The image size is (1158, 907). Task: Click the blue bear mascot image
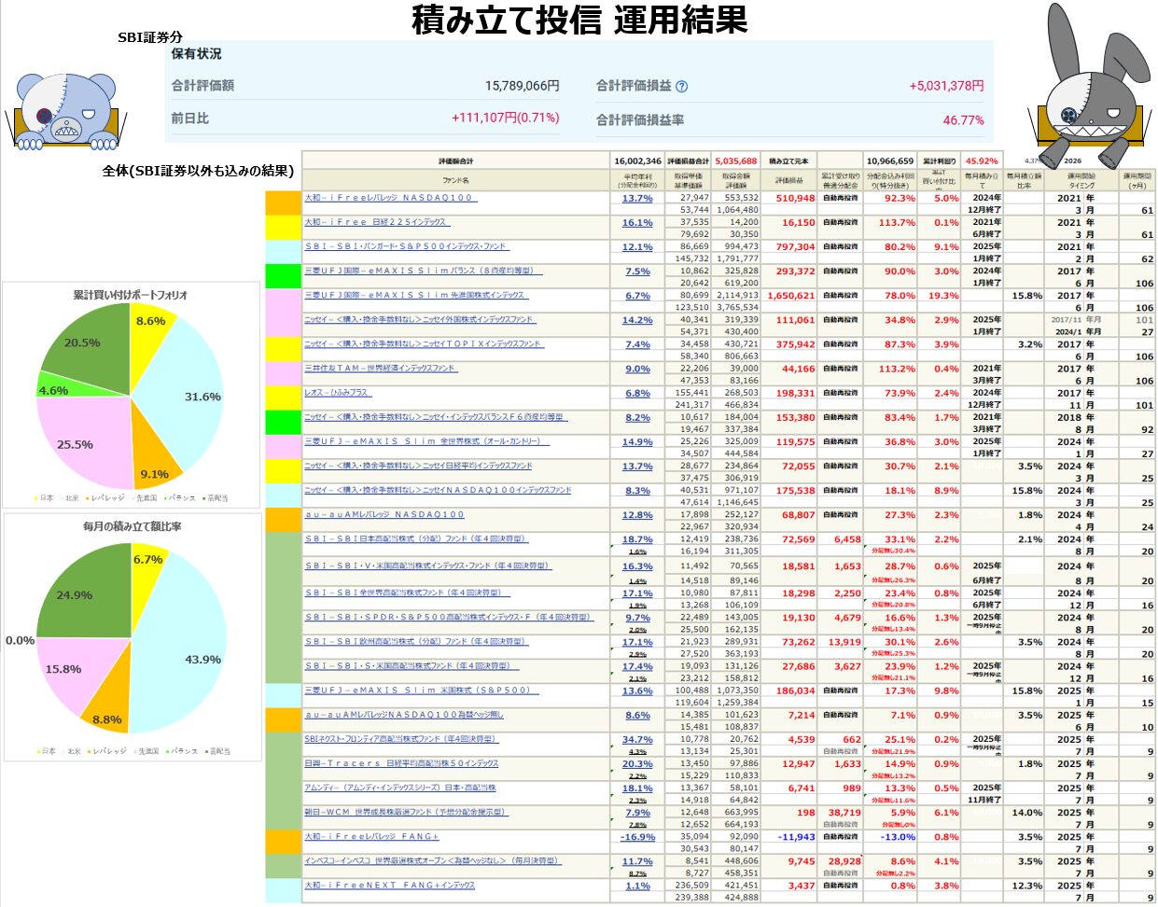pyautogui.click(x=63, y=111)
